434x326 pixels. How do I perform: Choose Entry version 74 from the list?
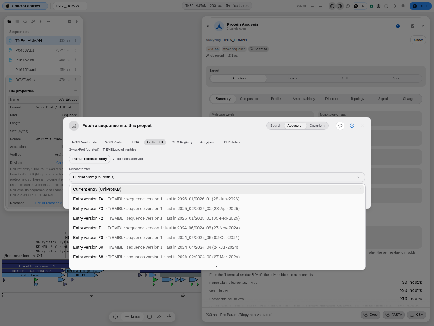(x=217, y=199)
